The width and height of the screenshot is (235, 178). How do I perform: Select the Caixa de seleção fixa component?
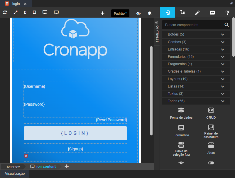click(181, 149)
